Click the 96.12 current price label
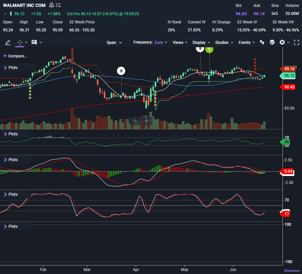The image size is (302, 274). click(x=287, y=75)
